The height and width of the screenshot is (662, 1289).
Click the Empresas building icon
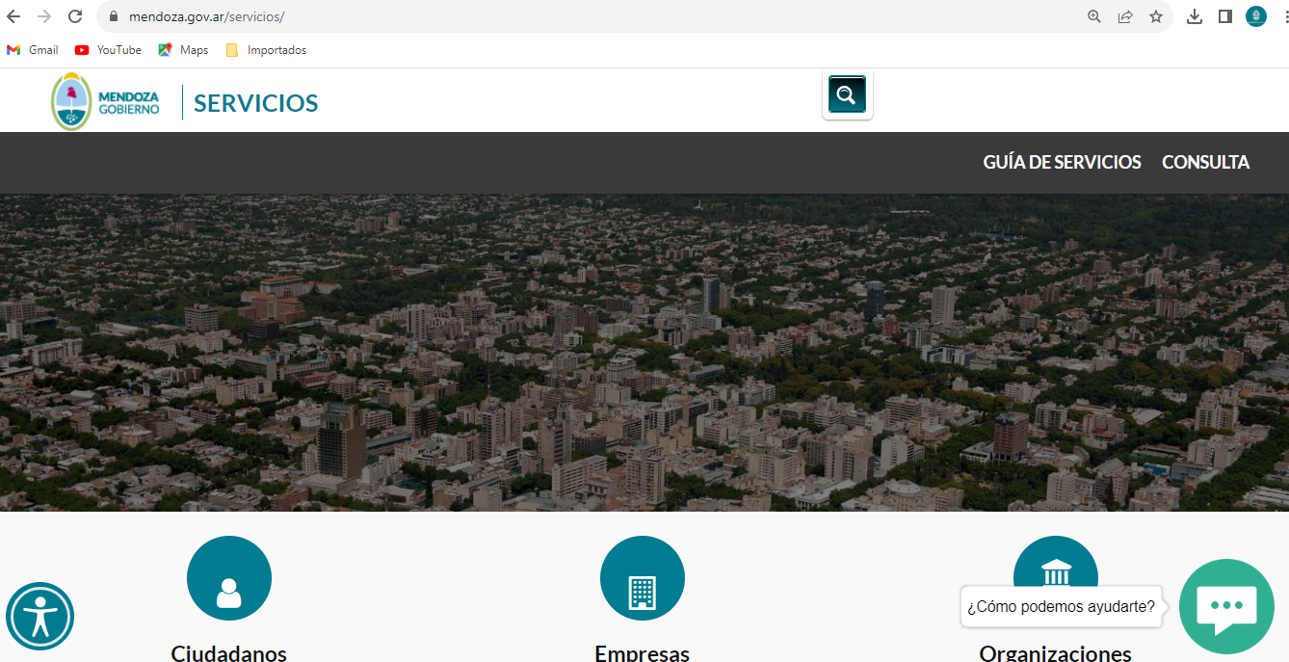[643, 578]
